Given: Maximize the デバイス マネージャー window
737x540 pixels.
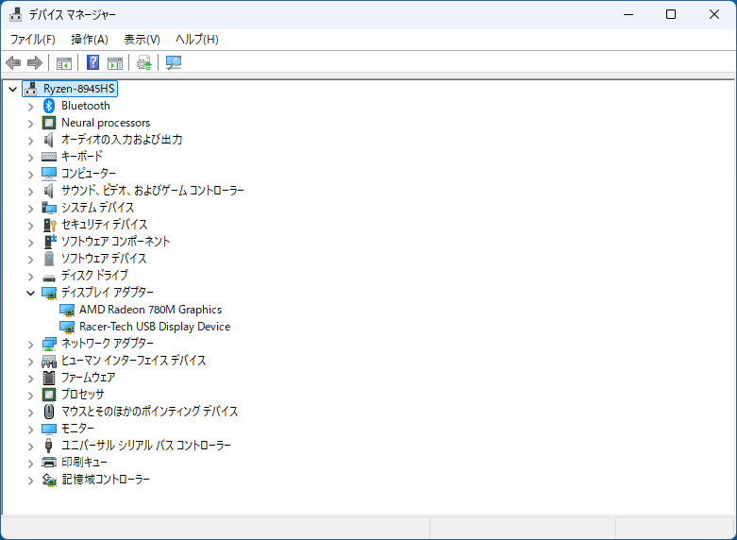Looking at the screenshot, I should coord(671,14).
